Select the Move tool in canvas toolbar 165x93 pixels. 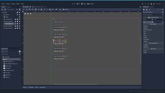pos(27,10)
